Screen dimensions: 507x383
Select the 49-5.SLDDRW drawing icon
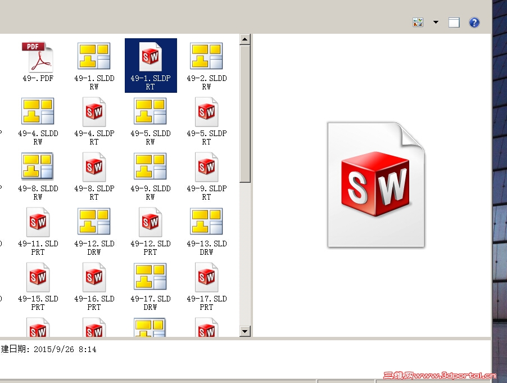coord(150,111)
